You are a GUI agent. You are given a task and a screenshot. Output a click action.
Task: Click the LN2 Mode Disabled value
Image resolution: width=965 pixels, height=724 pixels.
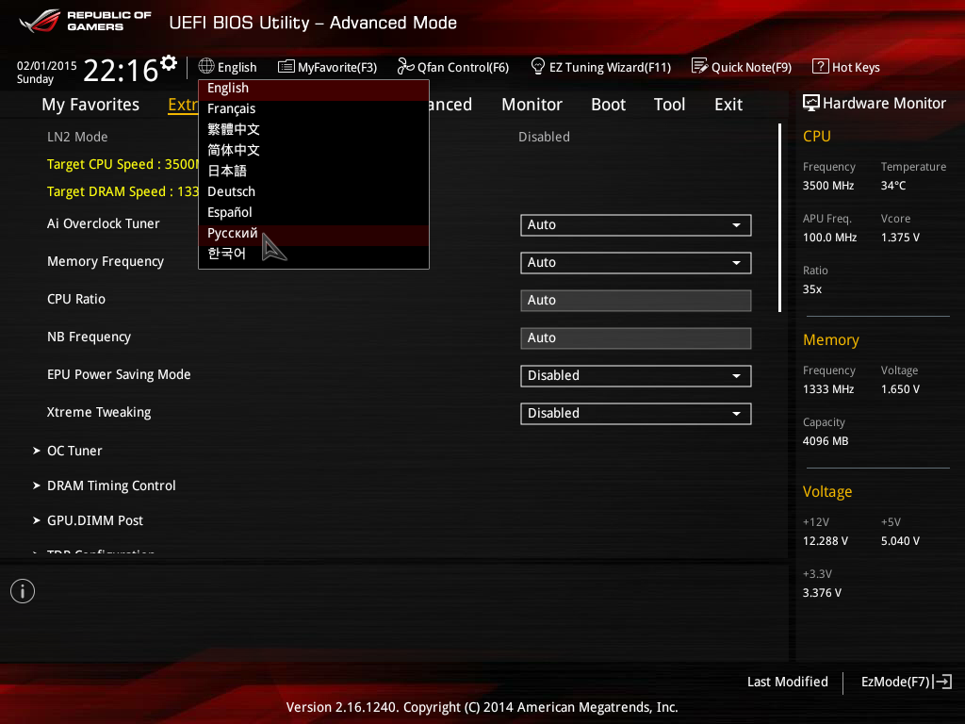[x=544, y=137]
